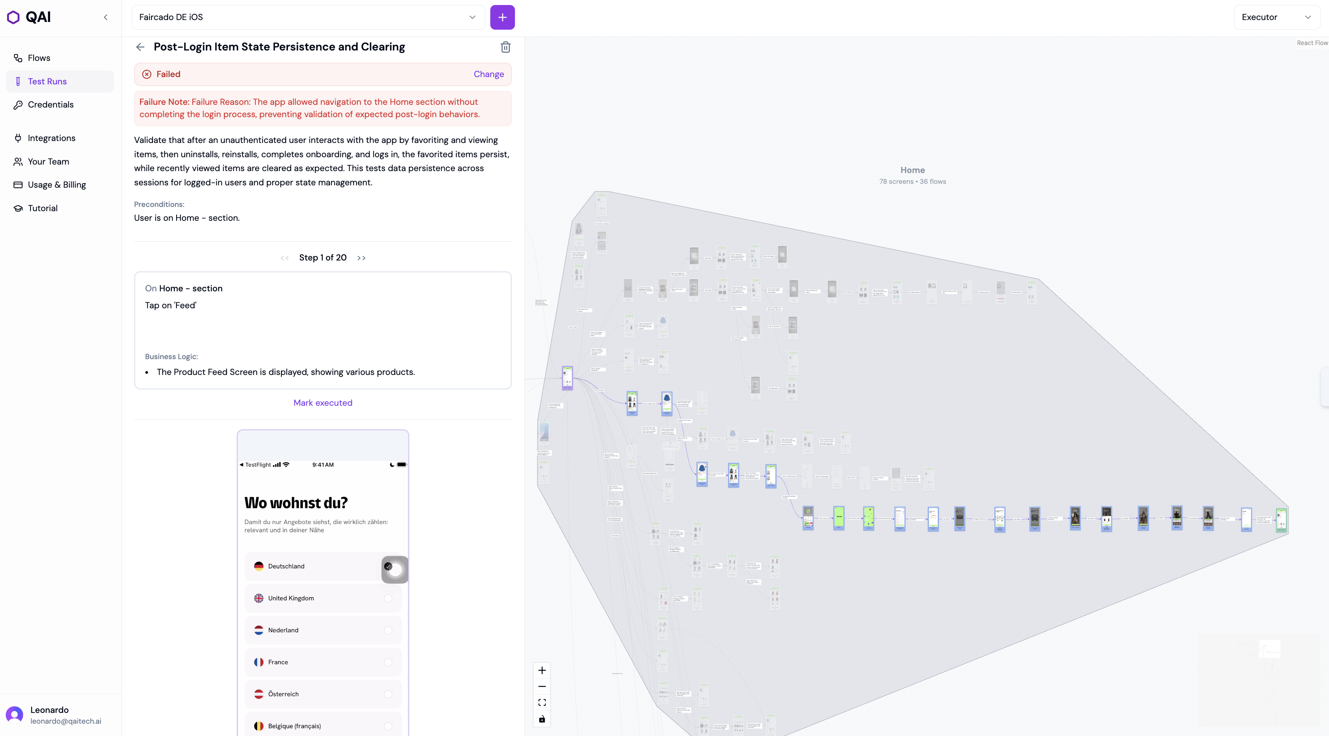Click the React Flow attribution link

(1311, 43)
